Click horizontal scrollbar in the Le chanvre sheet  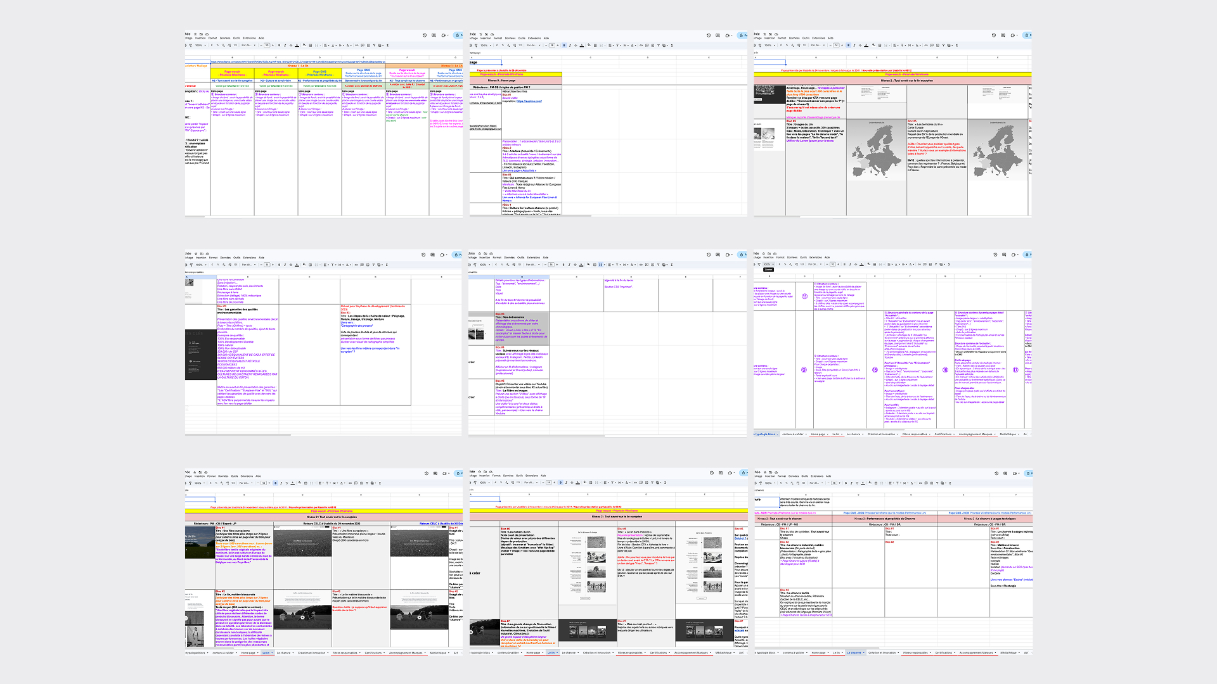pyautogui.click(x=816, y=648)
